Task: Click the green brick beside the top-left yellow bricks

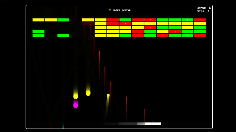Action: (x=63, y=20)
